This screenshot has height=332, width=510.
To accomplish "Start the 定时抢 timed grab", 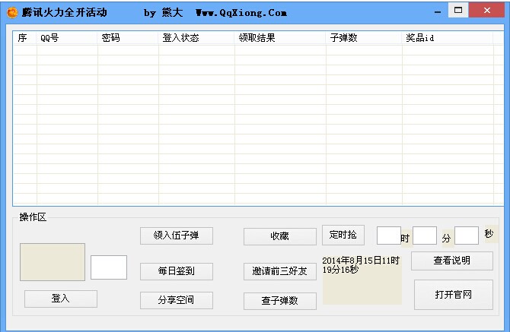I will click(x=343, y=234).
